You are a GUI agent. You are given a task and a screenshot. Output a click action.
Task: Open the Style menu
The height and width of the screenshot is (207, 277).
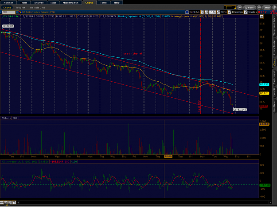click(222, 12)
